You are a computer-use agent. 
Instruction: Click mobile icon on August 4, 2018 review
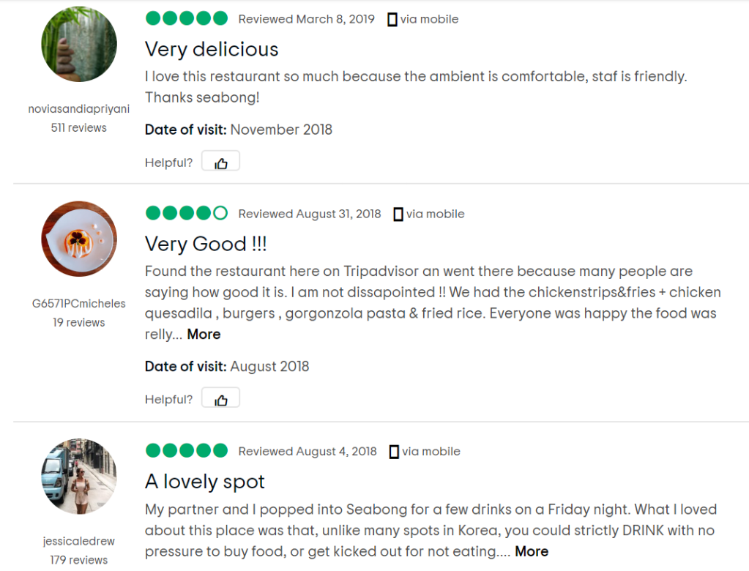point(394,452)
